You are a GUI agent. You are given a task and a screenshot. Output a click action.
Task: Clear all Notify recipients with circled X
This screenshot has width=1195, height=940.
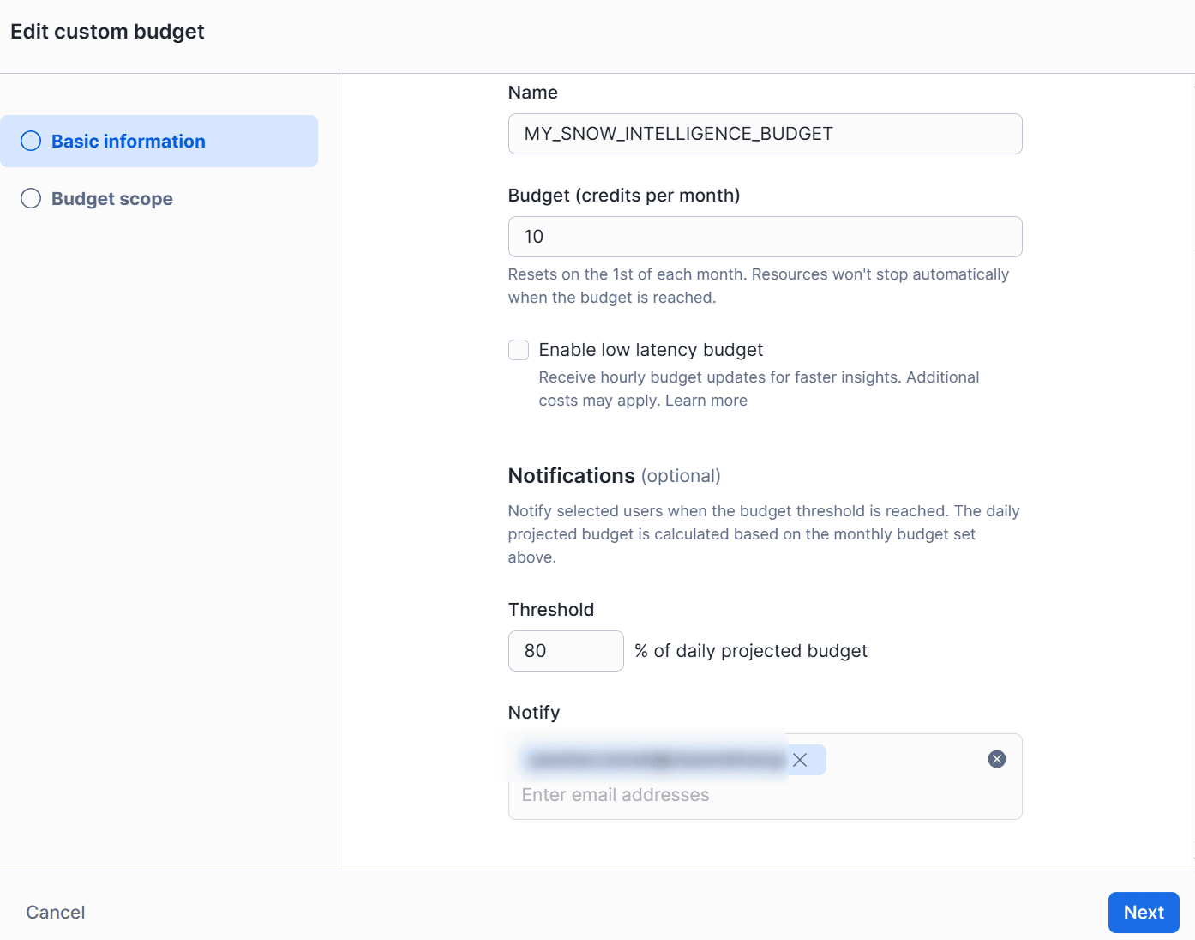(996, 759)
